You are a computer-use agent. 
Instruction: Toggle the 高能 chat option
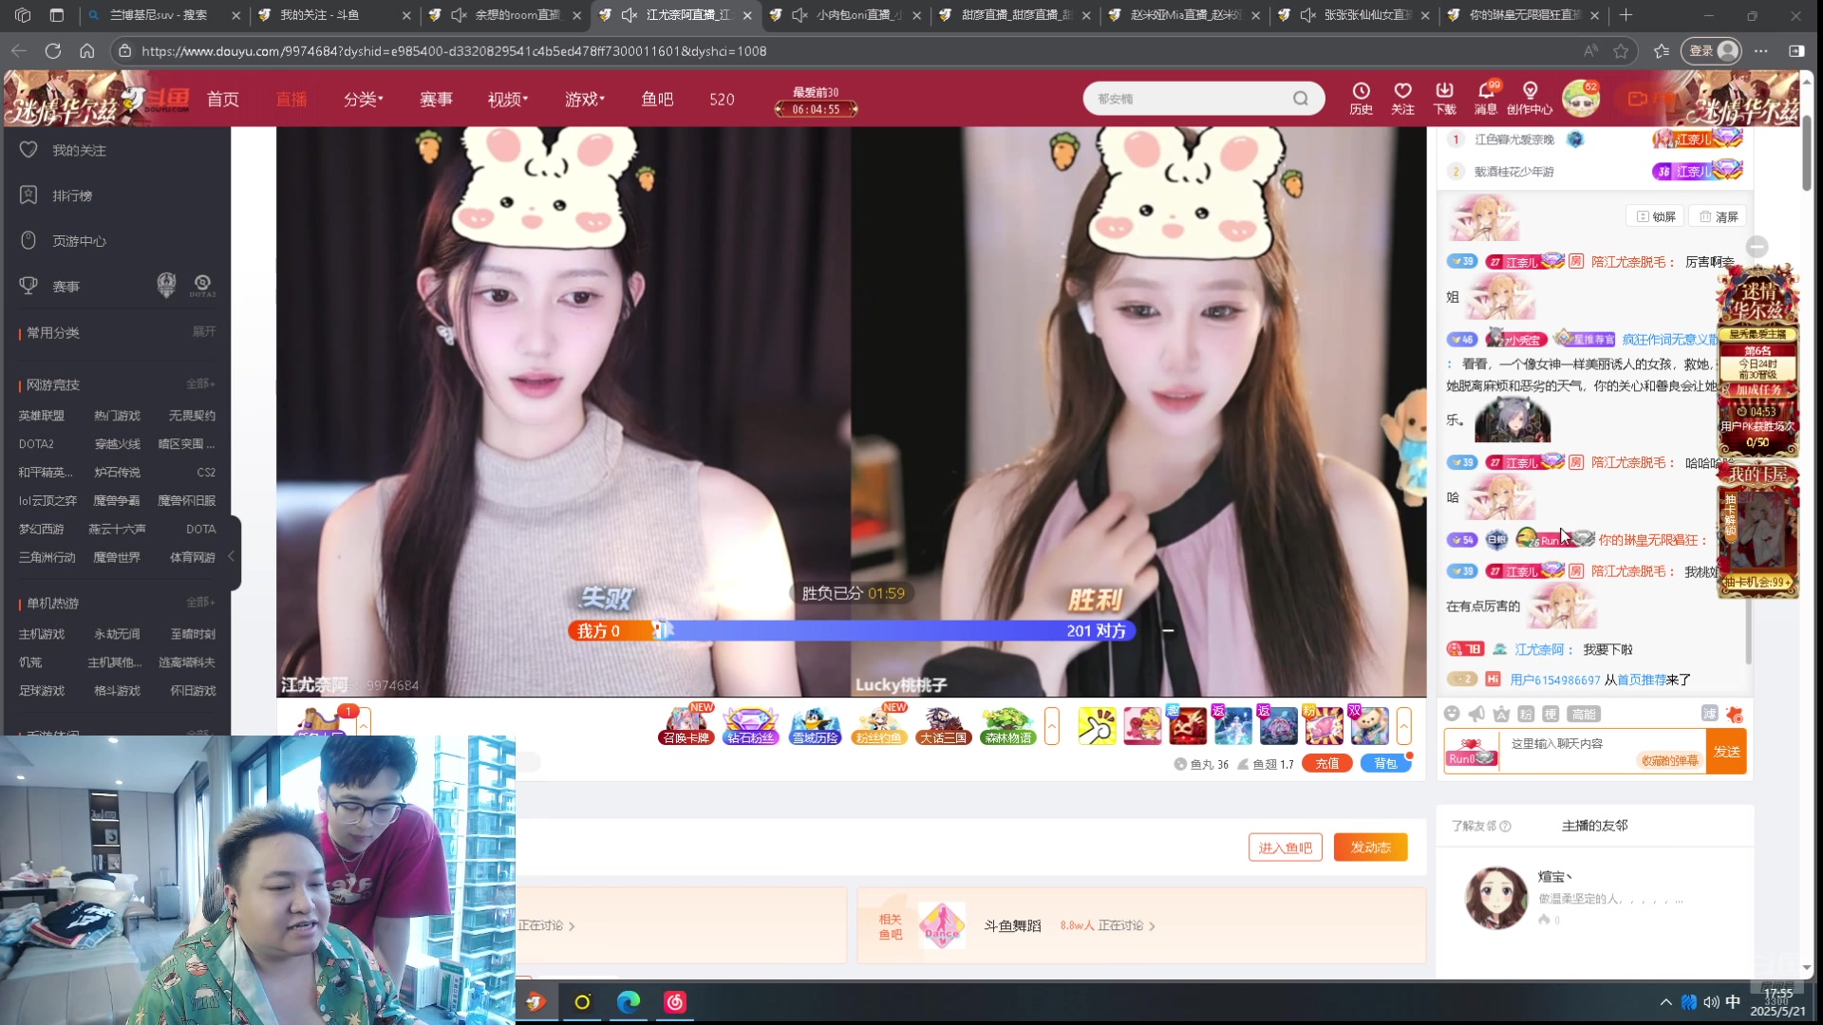1584,714
